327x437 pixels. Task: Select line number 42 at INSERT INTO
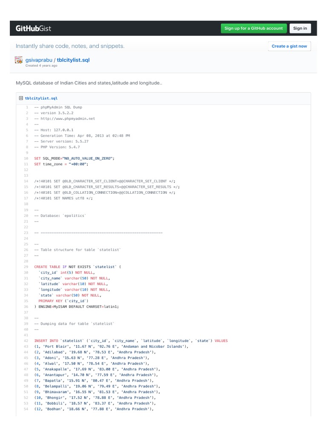[x=26, y=341]
